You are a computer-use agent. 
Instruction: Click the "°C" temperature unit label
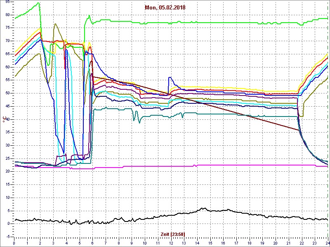click(x=5, y=119)
